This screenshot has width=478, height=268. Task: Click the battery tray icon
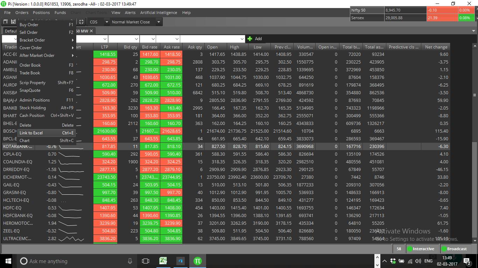click(401, 261)
